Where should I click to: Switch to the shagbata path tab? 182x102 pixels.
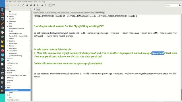tap(87, 12)
